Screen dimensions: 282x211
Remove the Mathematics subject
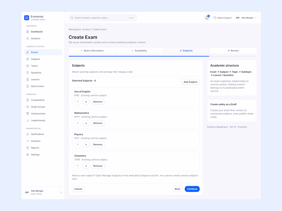pyautogui.click(x=98, y=123)
